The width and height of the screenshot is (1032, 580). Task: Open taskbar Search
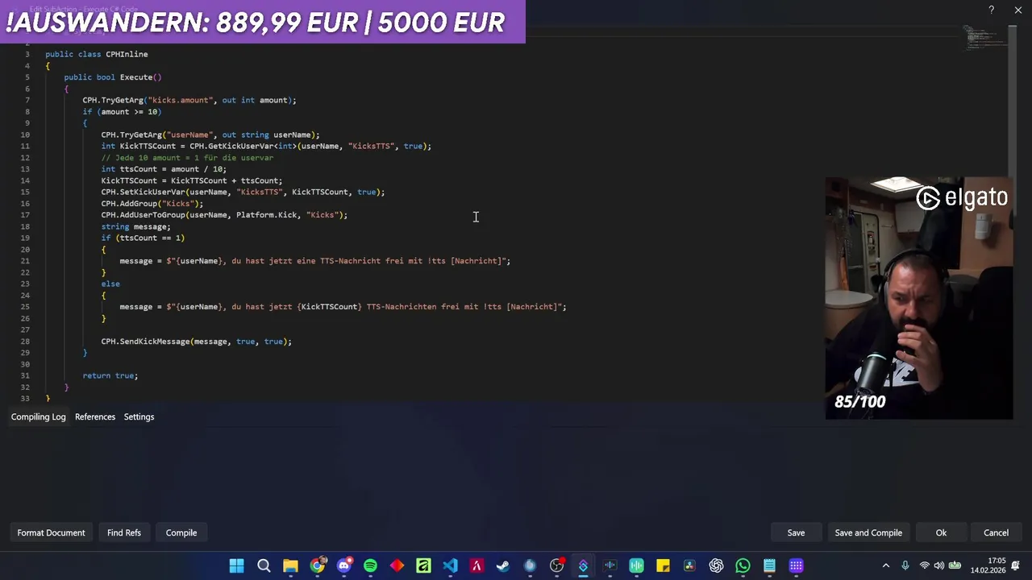coord(264,565)
